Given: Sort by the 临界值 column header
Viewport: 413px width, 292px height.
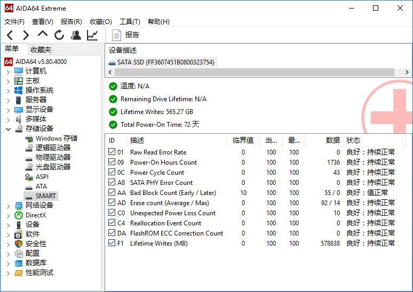Looking at the screenshot, I should coord(243,140).
